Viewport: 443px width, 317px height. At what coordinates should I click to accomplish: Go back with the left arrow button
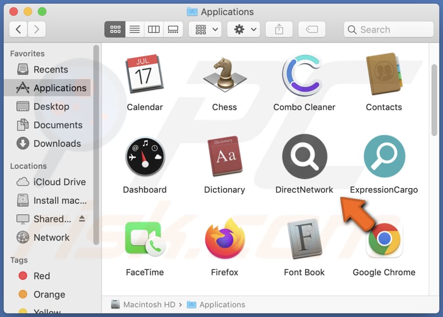(19, 29)
